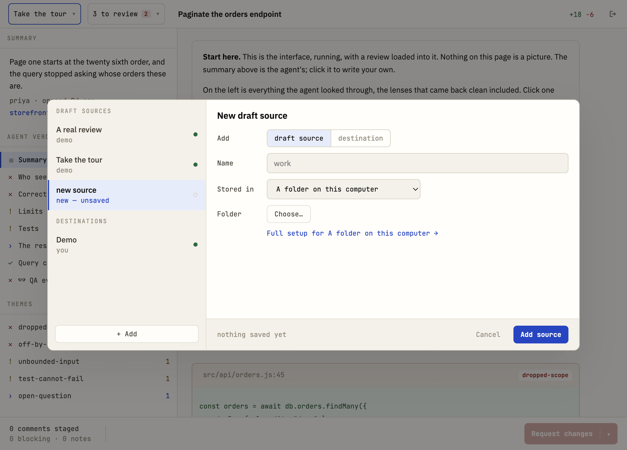The height and width of the screenshot is (450, 627).
Task: Click the QA glasses icon in the sidebar
Action: (22, 280)
